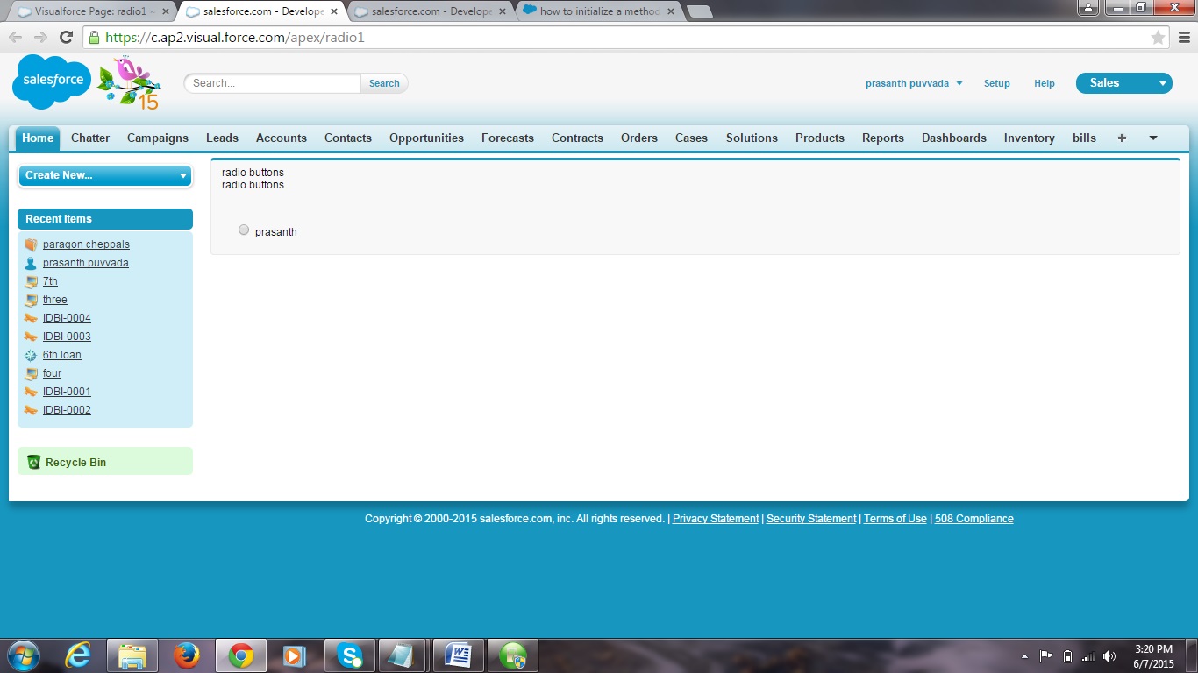
Task: Open the Chrome hamburger menu
Action: point(1184,37)
